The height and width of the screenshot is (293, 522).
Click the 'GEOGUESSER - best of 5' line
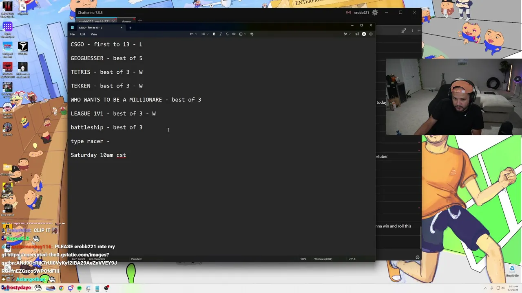[106, 58]
